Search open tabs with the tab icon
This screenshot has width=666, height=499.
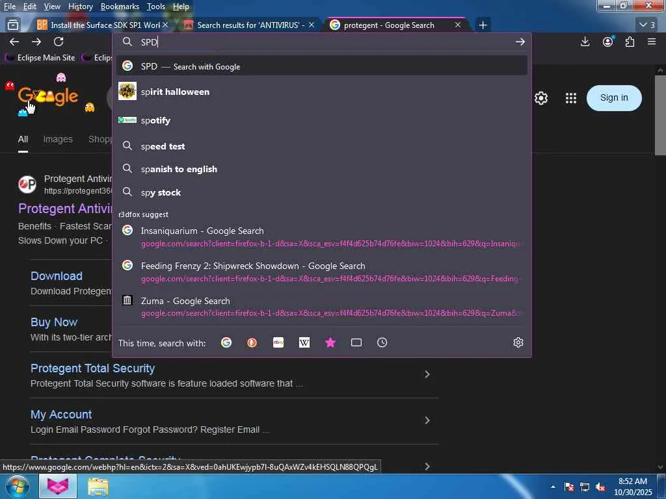click(356, 342)
